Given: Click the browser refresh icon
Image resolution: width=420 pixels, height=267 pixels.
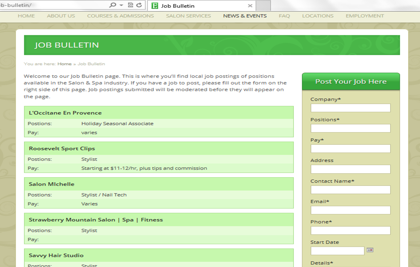Looking at the screenshot, I should point(139,5).
